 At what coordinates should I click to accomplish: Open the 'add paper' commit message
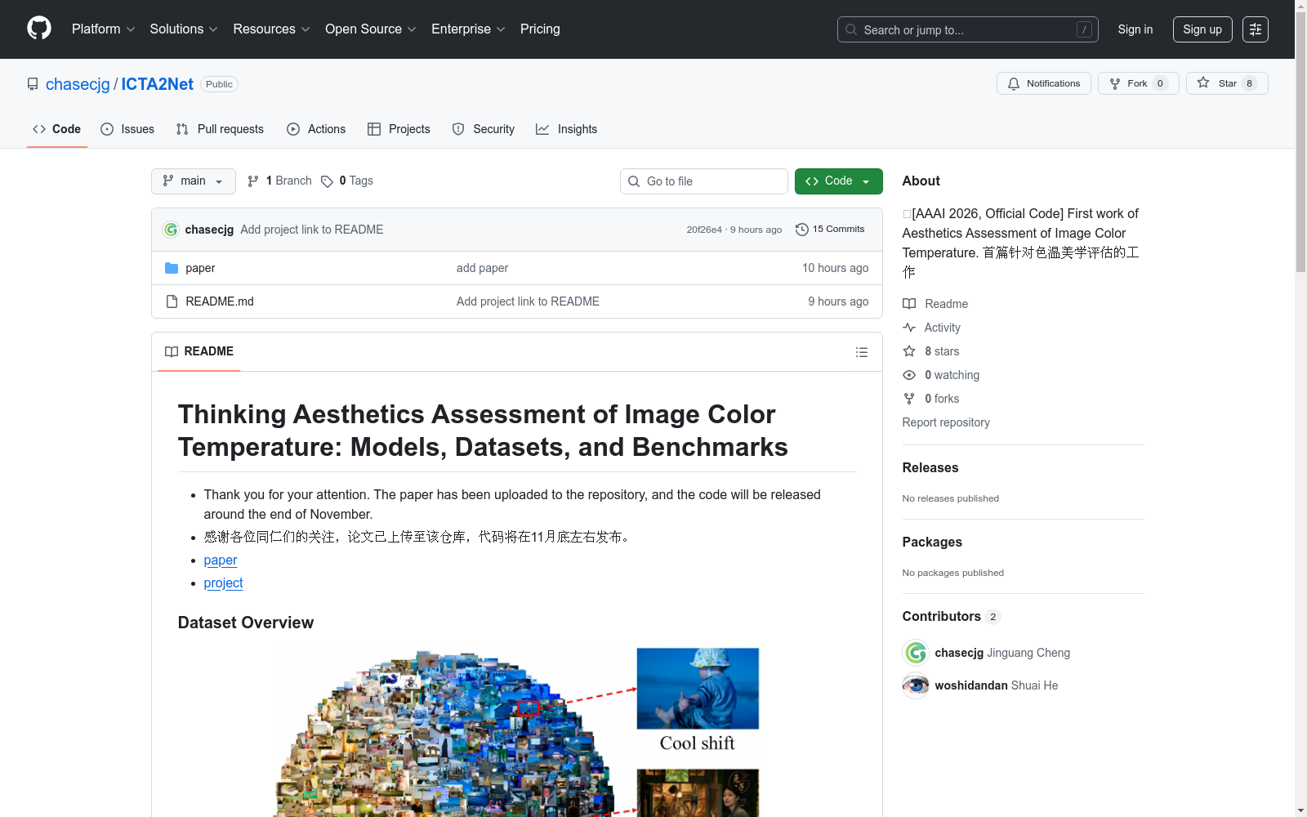pyautogui.click(x=482, y=268)
